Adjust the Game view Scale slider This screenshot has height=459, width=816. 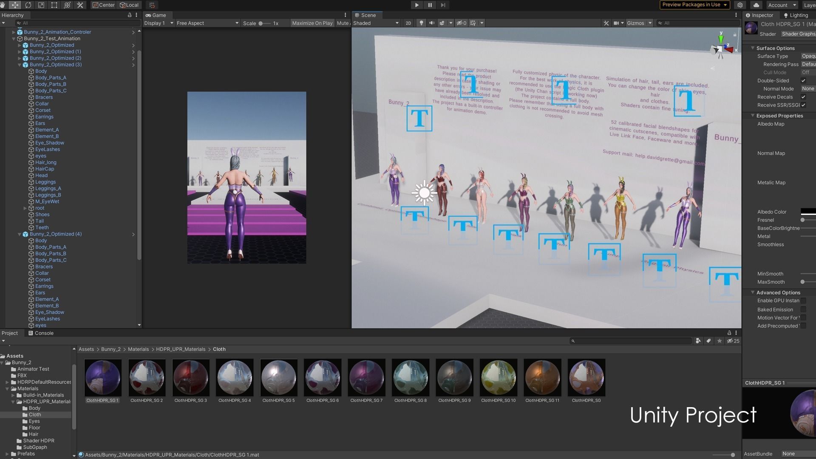click(x=261, y=23)
